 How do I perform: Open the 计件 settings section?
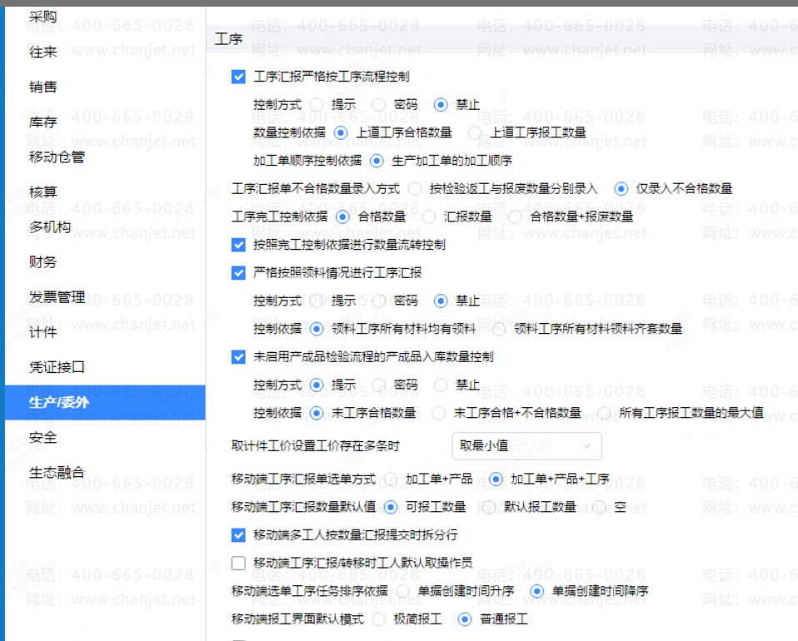coord(42,332)
